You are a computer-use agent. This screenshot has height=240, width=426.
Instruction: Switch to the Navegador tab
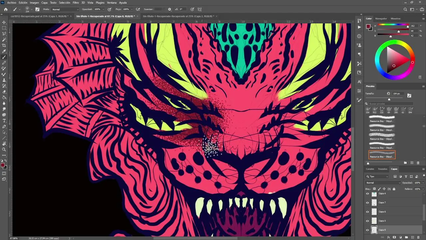(x=381, y=19)
